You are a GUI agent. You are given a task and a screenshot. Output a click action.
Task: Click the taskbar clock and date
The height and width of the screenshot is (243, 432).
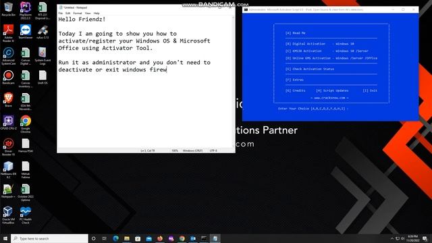point(412,238)
